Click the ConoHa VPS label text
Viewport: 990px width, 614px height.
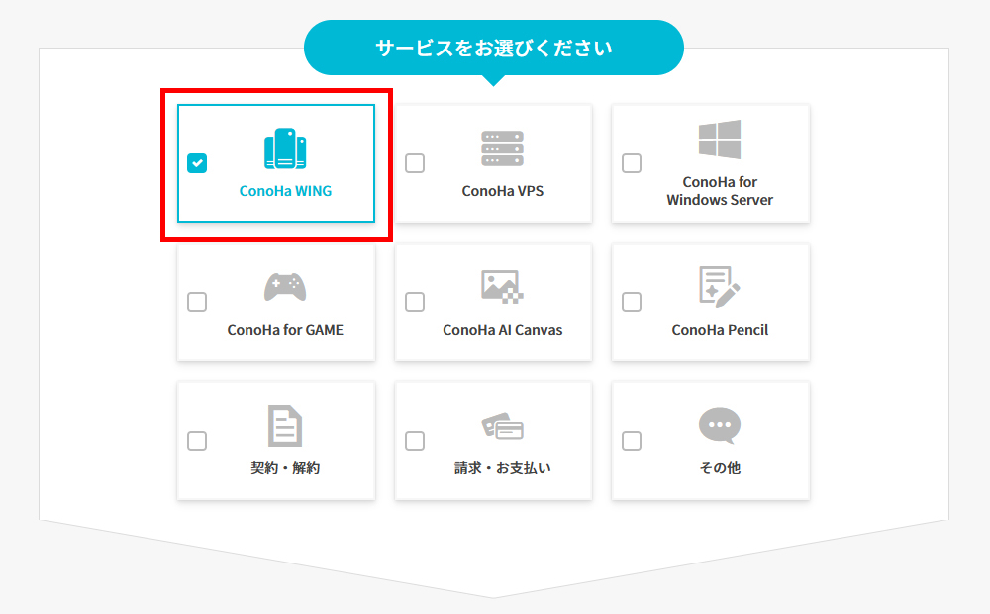[x=503, y=191]
